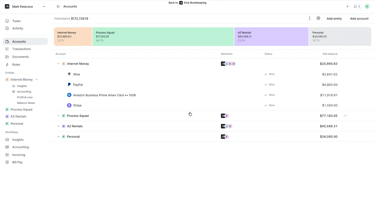Viewport: 375px width, 212px height.
Task: Open the Activity clock icon
Action: click(x=7, y=29)
